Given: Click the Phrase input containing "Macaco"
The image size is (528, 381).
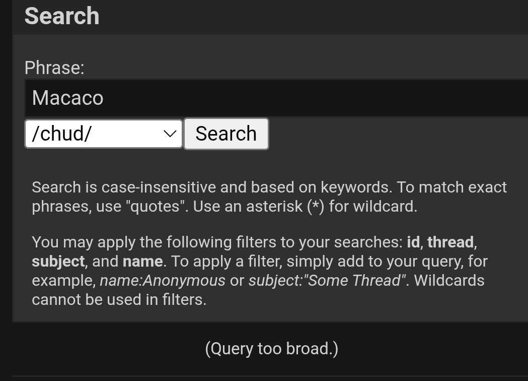Looking at the screenshot, I should 277,98.
